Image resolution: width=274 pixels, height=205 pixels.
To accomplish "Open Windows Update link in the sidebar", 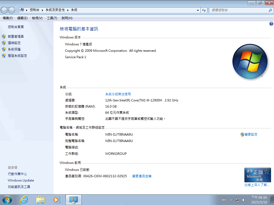I will coord(21,180).
